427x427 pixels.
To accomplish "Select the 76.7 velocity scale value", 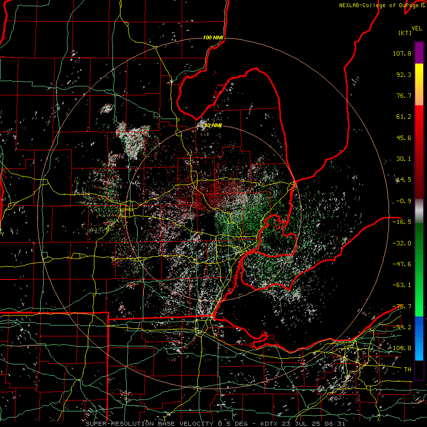I will (x=404, y=95).
